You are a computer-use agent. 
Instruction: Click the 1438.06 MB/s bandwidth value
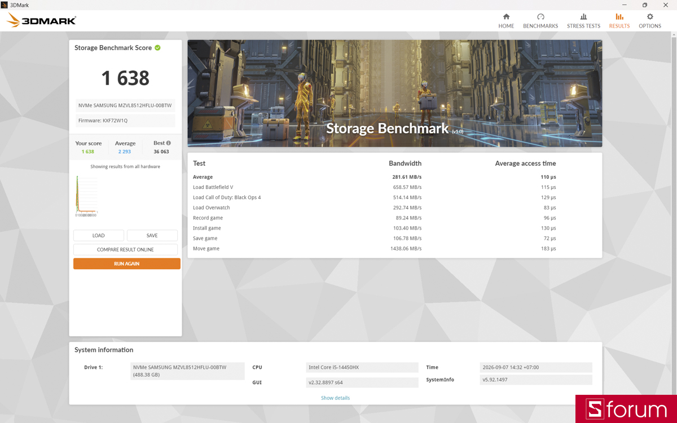click(406, 249)
